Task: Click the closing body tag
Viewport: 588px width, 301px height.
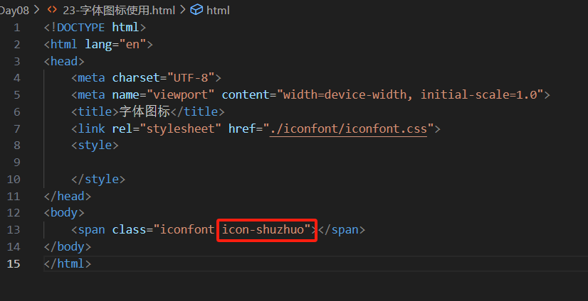Action: tap(68, 247)
